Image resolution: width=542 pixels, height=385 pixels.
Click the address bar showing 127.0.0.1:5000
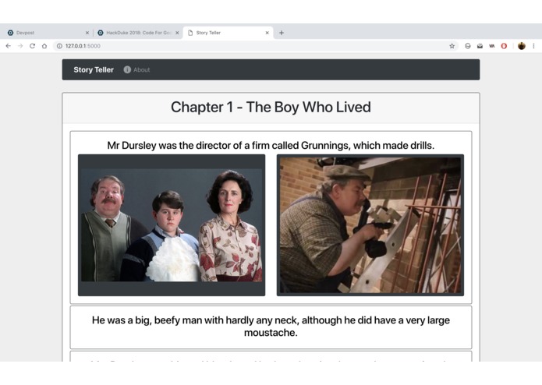pyautogui.click(x=256, y=46)
